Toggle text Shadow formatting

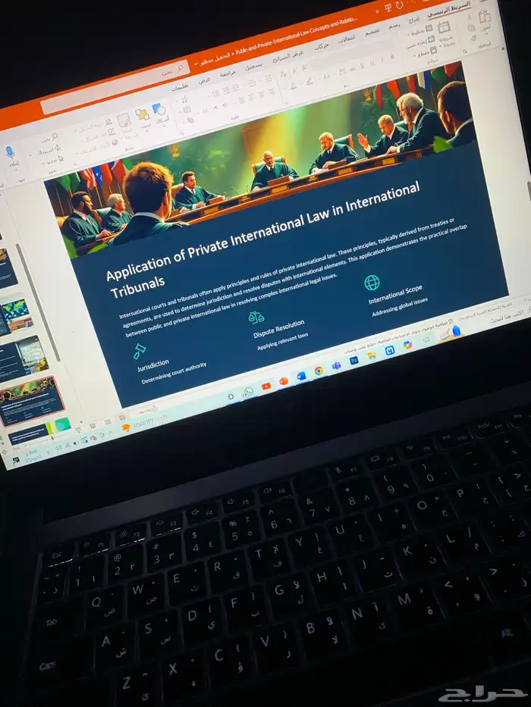coord(362,66)
